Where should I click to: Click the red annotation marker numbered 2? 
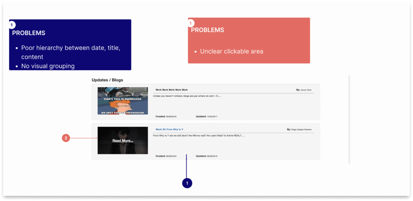coord(66,138)
